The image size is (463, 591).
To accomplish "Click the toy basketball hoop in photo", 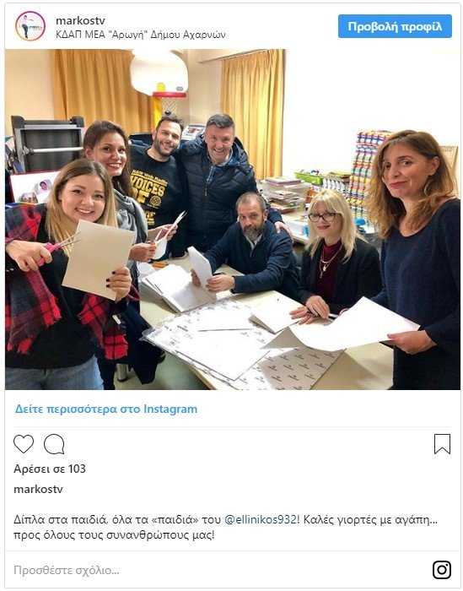I will pos(159,81).
